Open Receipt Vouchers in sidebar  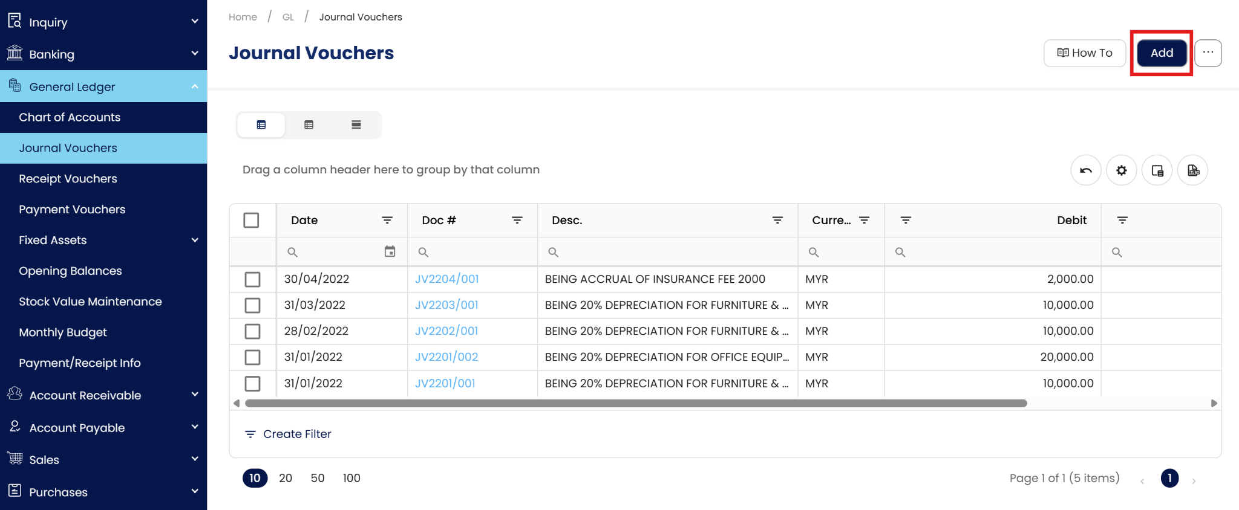coord(68,179)
